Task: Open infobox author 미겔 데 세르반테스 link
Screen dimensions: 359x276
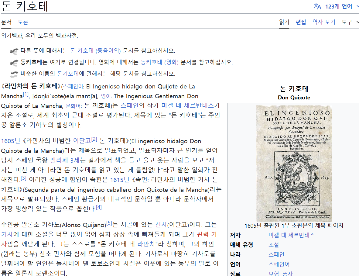Action: click(292, 235)
